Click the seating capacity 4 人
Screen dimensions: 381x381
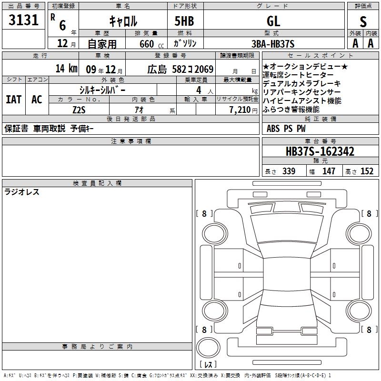205,90
